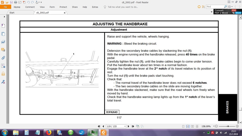Expand the search settings dropdown arrow
The height and width of the screenshot is (136, 242).
point(232,7)
